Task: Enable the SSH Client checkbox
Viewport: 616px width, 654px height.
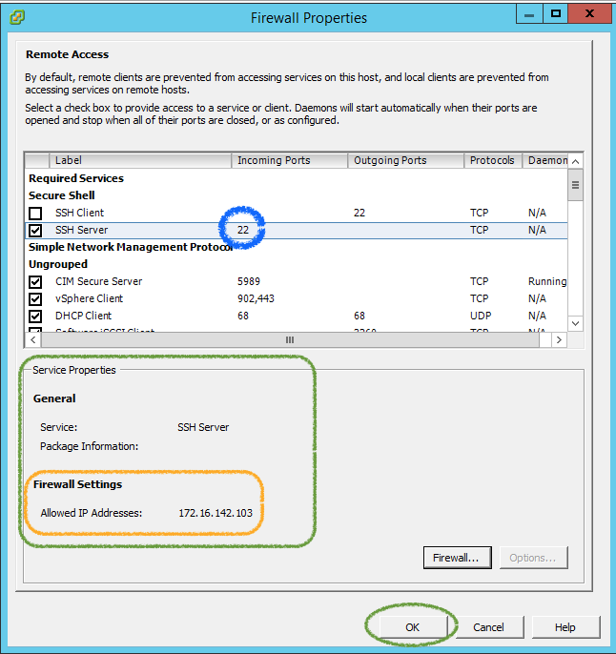Action: coord(35,213)
